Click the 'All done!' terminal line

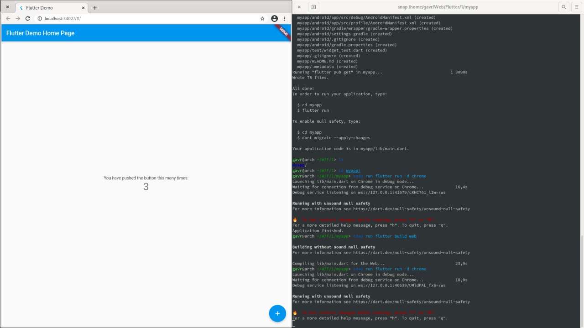303,89
